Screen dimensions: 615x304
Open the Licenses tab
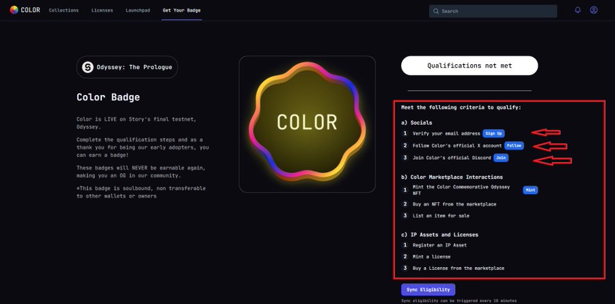pyautogui.click(x=102, y=11)
